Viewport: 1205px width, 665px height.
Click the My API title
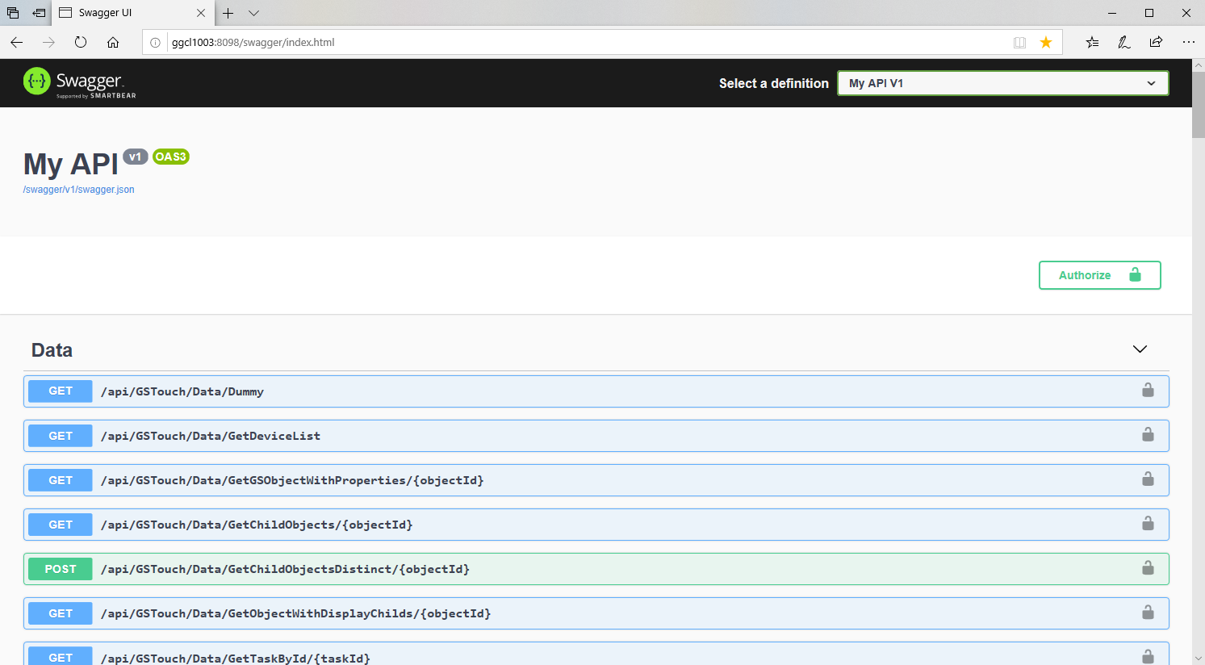[71, 165]
